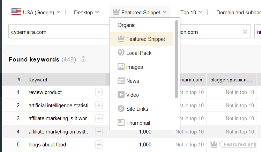Select Images option in the menu
The image size is (261, 152).
coord(134,67)
